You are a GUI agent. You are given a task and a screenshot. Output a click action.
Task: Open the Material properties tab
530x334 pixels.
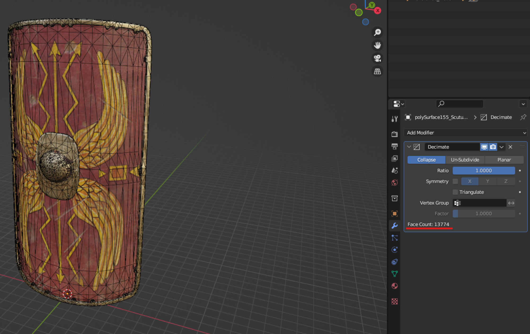tap(395, 286)
